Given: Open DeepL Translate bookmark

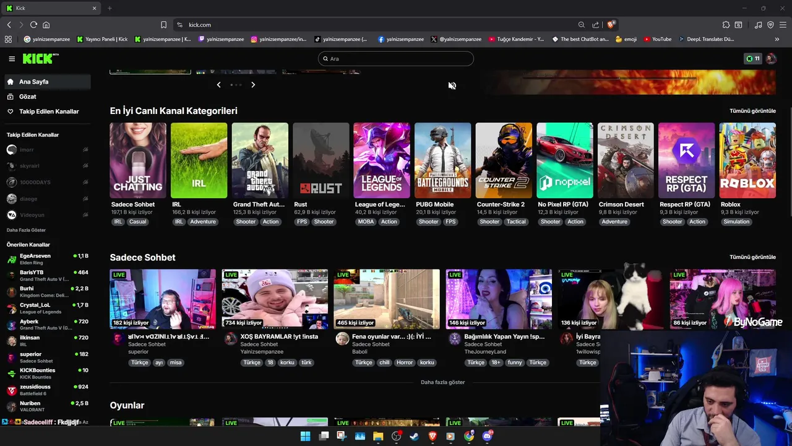Looking at the screenshot, I should [706, 39].
